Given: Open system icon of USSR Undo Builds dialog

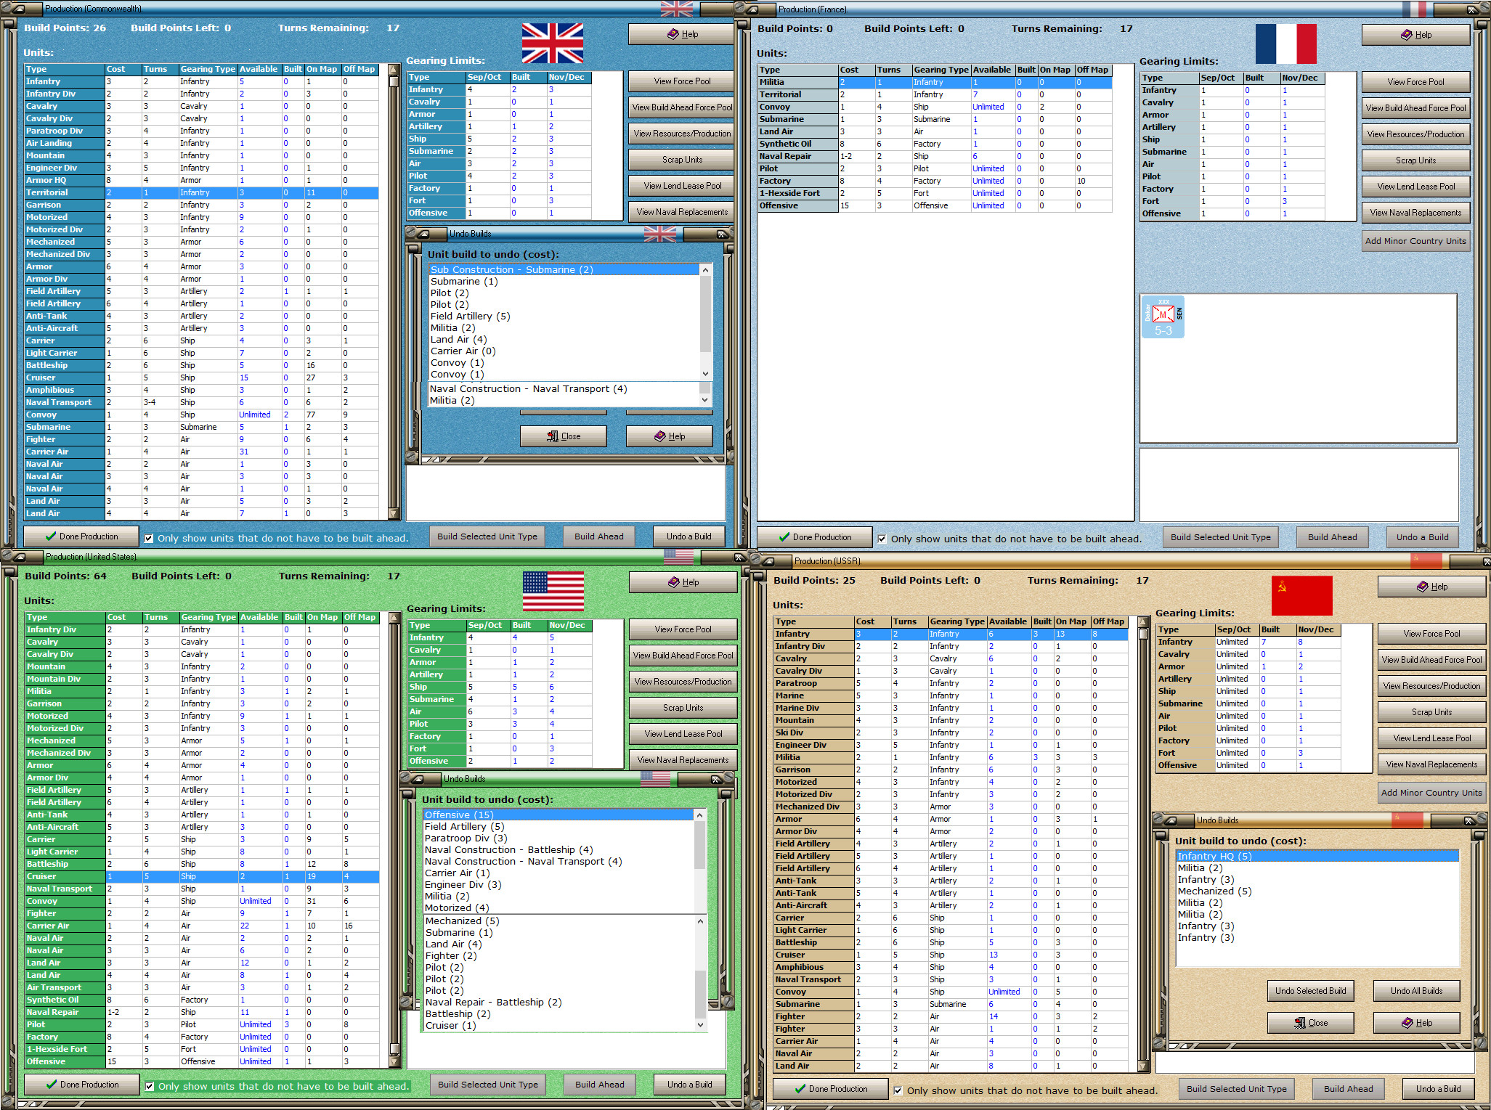Looking at the screenshot, I should (1169, 820).
